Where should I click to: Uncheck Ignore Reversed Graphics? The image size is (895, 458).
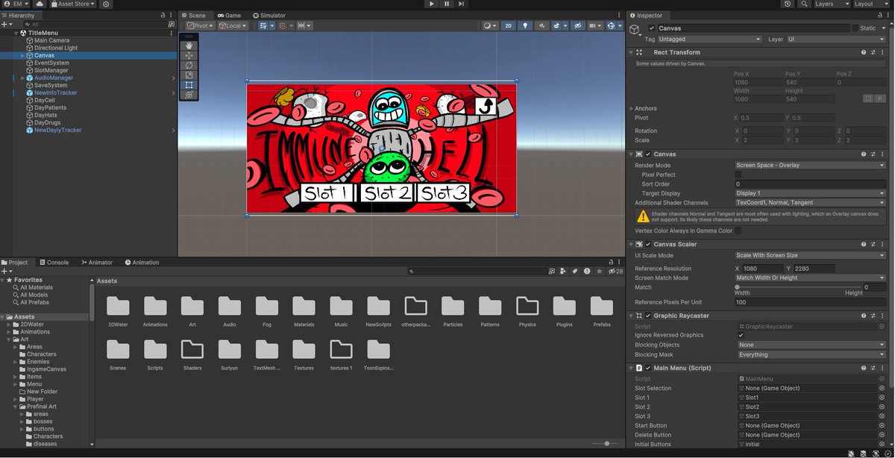tap(741, 336)
